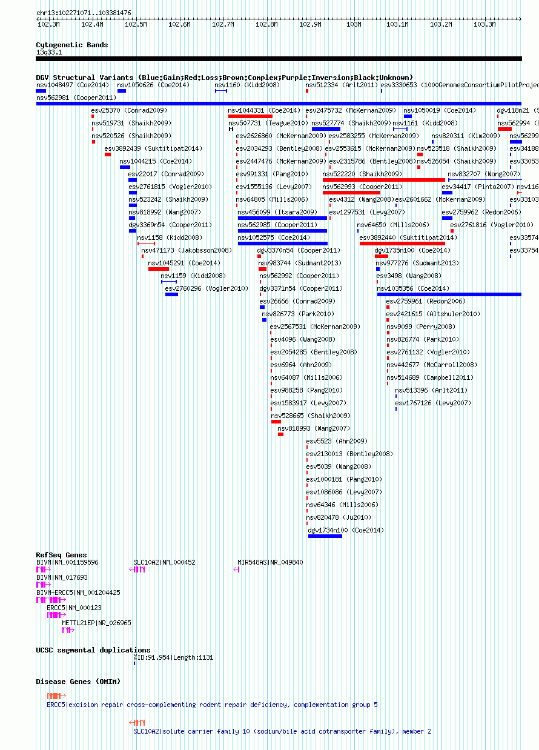Select variant nsv1050626 (Coe2014)

(122, 91)
